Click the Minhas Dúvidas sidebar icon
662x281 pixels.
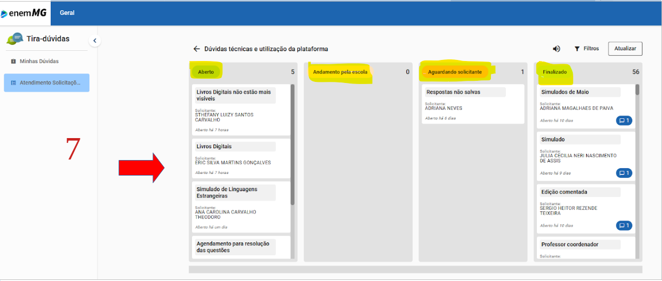pos(13,61)
